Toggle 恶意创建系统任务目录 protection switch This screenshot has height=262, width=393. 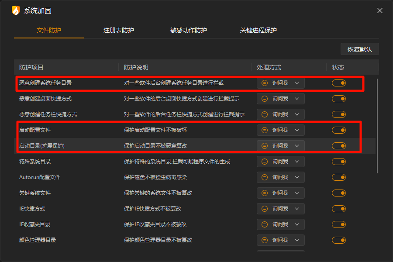(339, 83)
